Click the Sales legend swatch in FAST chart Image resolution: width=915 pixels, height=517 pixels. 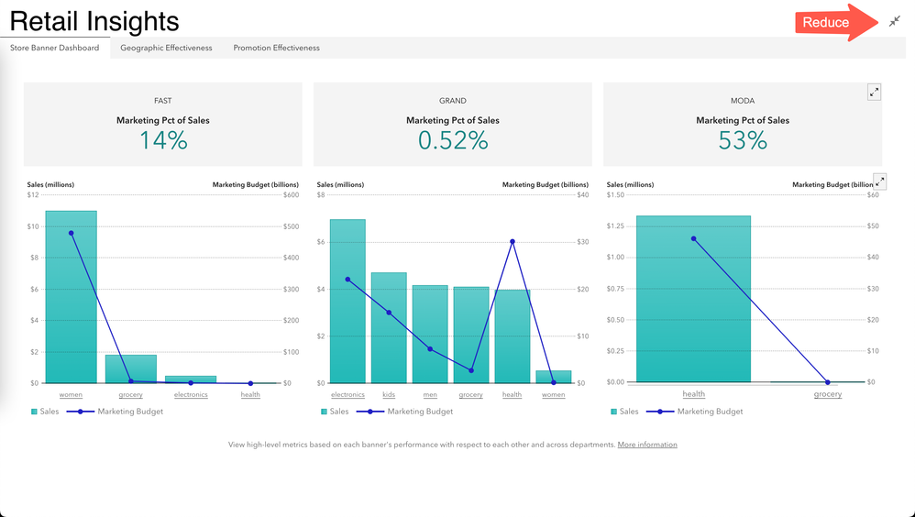coord(35,412)
